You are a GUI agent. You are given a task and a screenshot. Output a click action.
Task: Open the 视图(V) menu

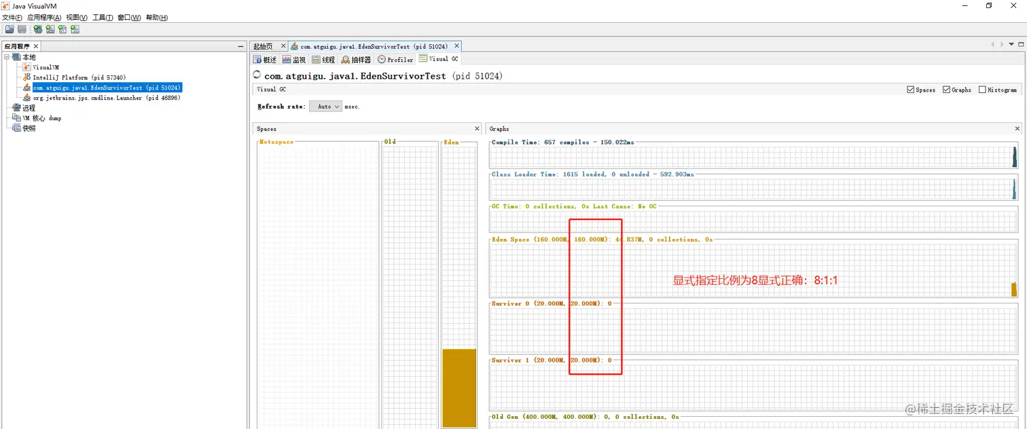tap(77, 18)
